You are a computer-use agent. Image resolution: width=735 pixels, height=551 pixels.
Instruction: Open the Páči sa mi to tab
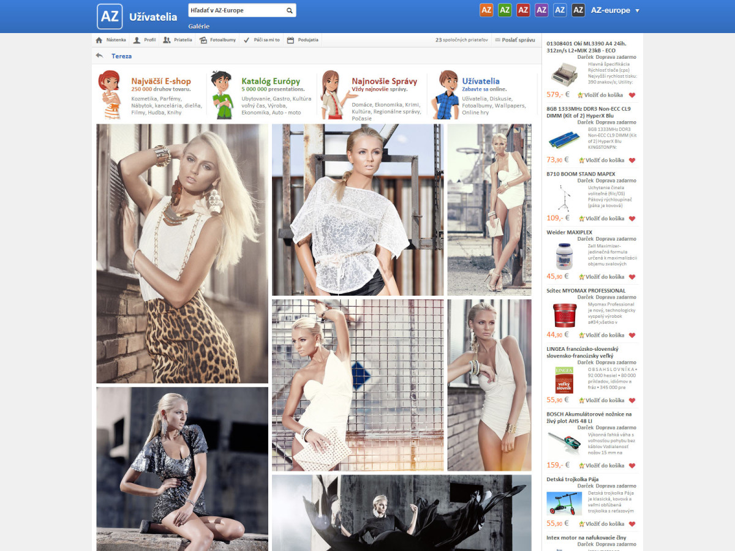pyautogui.click(x=262, y=40)
